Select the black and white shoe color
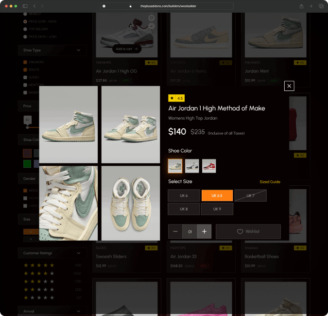Viewport: 328px width, 316px height. tap(192, 166)
